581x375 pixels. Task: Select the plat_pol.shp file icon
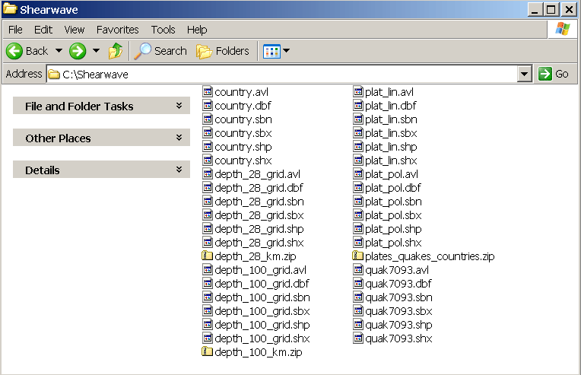(x=358, y=228)
